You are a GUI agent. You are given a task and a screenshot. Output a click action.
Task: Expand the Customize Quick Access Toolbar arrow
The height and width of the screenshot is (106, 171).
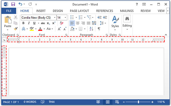36,5
